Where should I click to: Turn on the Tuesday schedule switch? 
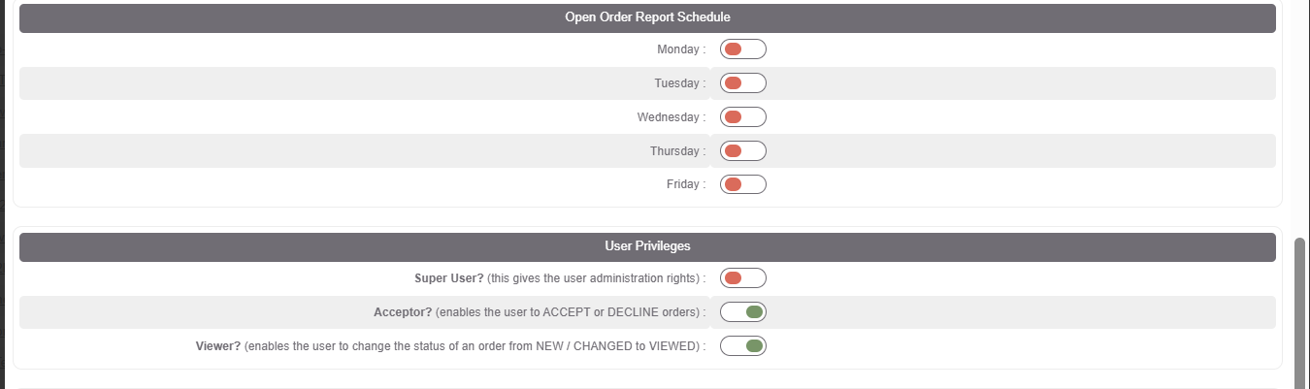[743, 83]
